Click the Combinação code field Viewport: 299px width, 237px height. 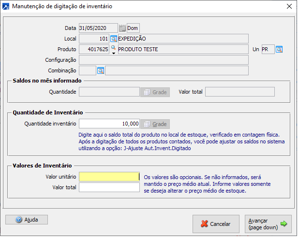[x=88, y=70]
